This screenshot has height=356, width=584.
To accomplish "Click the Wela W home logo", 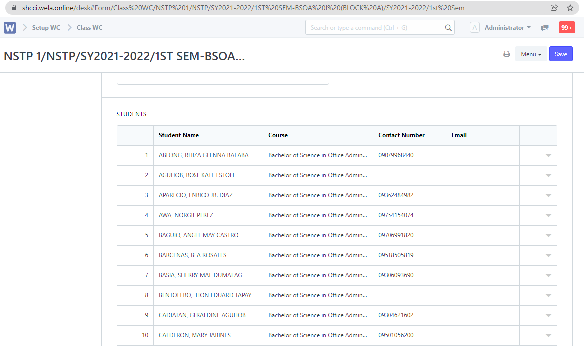I will tap(10, 28).
